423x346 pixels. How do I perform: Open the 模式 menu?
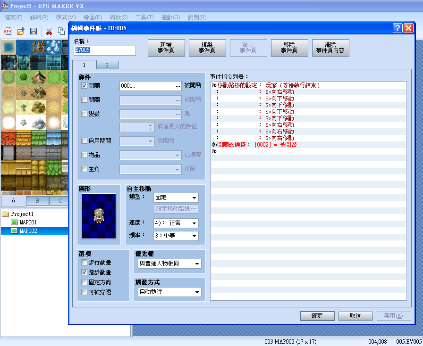66,17
